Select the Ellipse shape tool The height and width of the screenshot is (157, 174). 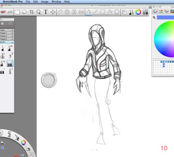pos(117,12)
